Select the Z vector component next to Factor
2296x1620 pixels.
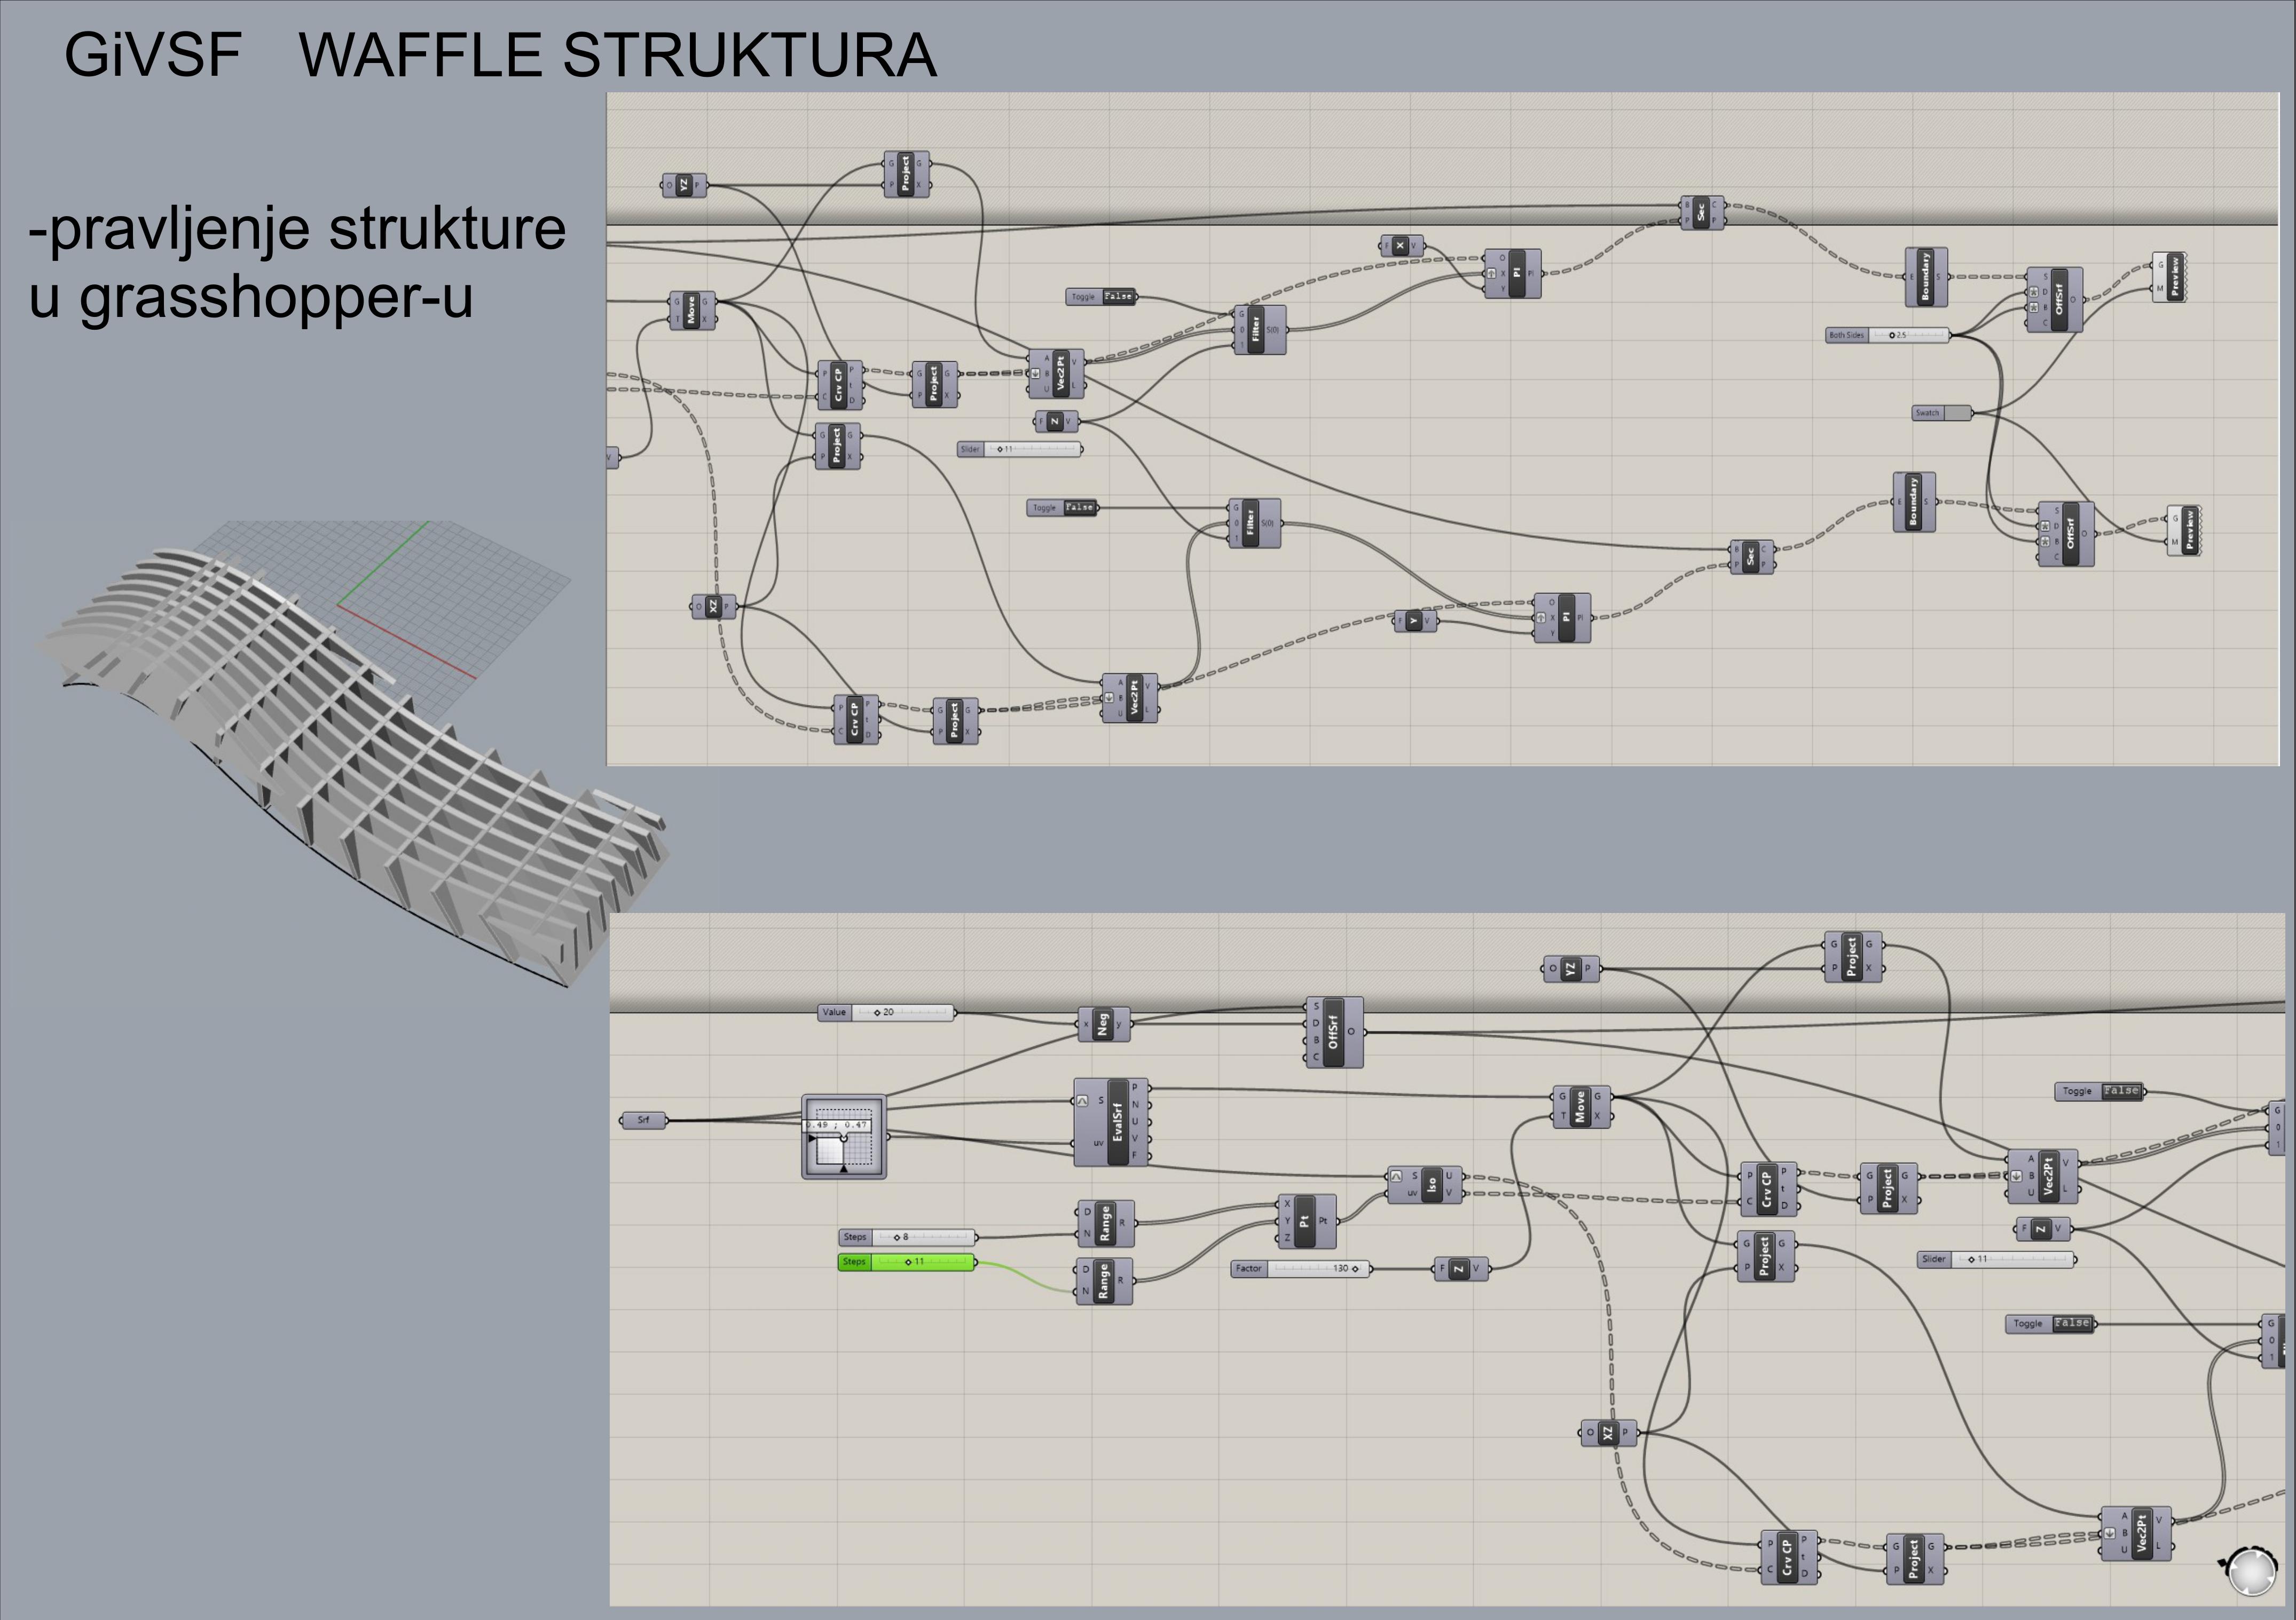(1461, 1269)
